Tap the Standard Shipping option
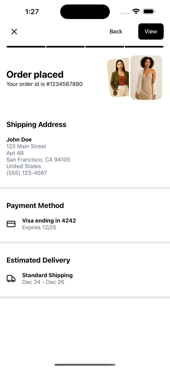 (47, 275)
